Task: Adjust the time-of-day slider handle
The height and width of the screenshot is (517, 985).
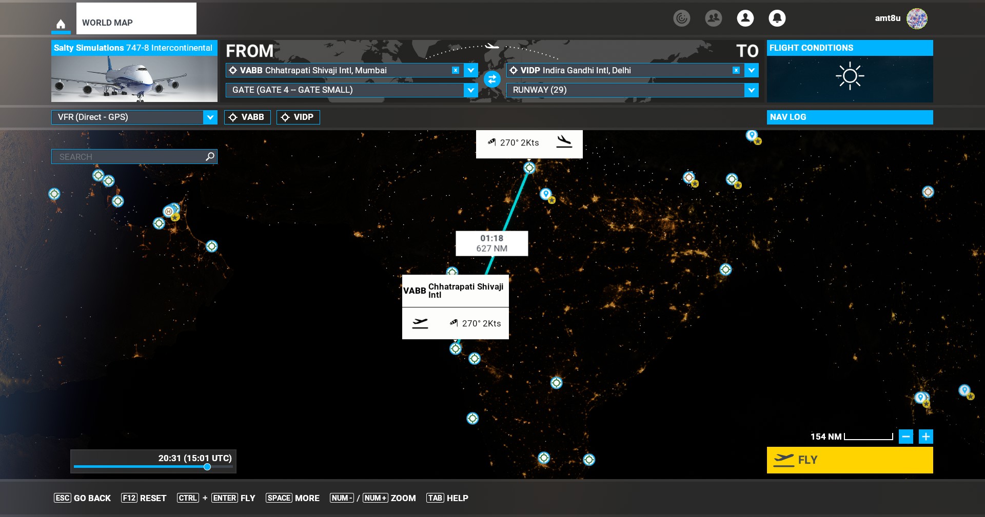Action: pyautogui.click(x=207, y=467)
